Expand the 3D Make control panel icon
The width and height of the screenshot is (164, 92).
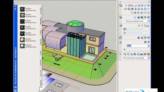pyautogui.click(x=120, y=5)
